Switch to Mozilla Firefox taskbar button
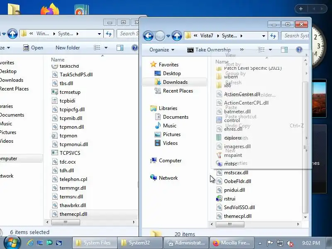Screen dimensions: 332x249 coord(232,243)
